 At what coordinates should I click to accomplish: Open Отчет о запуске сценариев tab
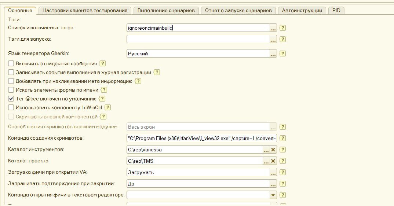pos(238,11)
